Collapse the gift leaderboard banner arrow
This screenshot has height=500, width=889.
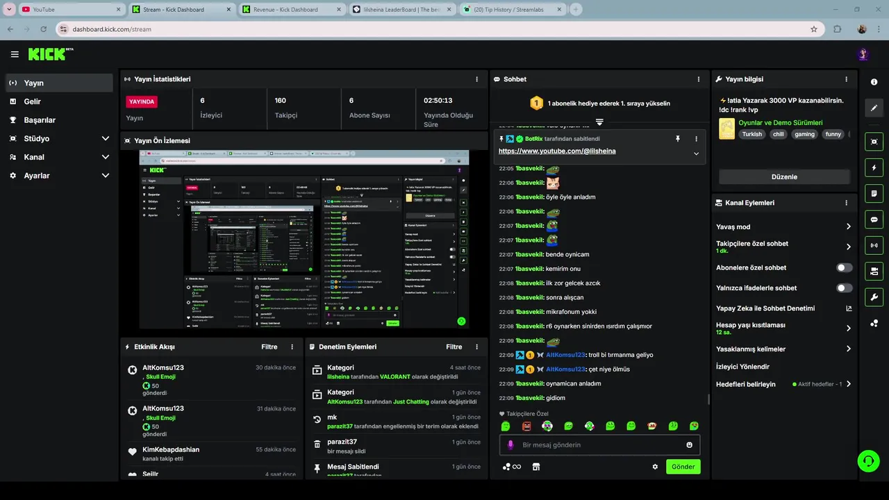599,122
